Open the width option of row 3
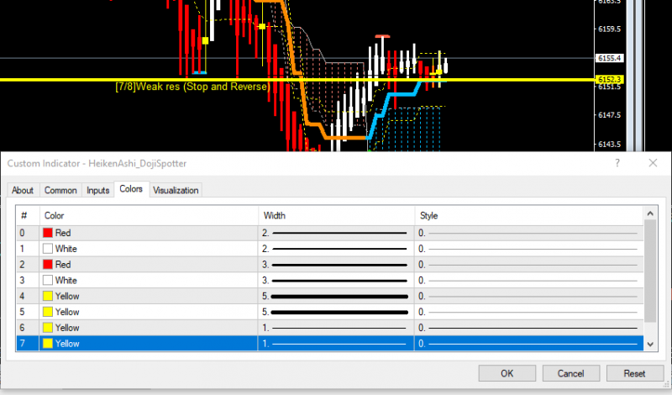672x395 pixels. tap(336, 281)
